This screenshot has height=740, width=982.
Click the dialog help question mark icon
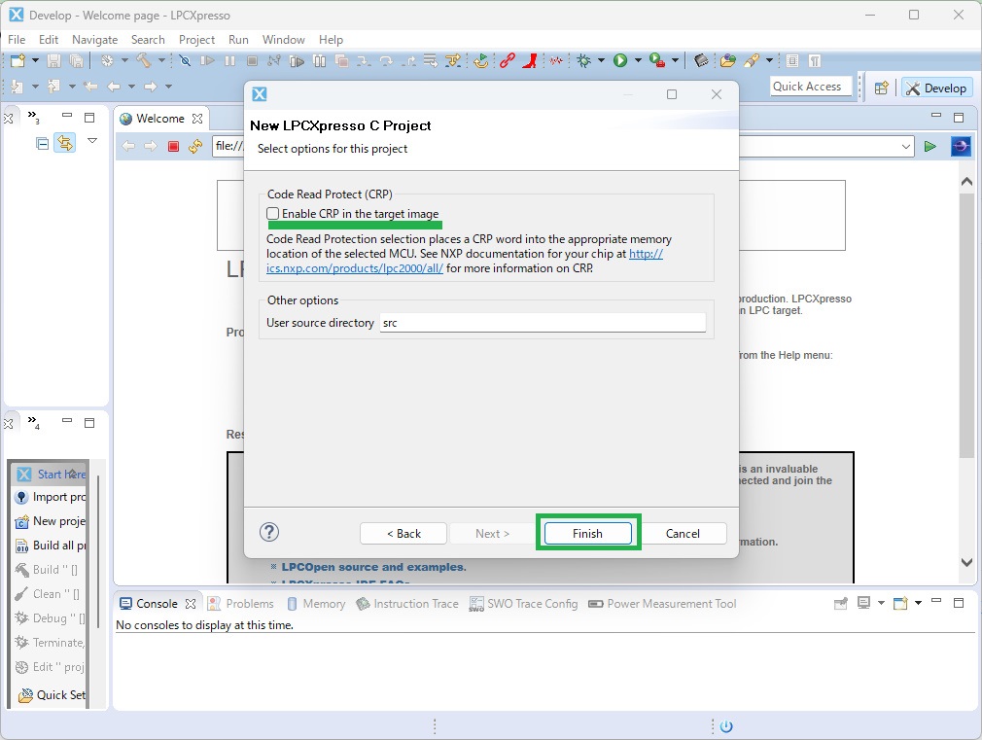269,532
